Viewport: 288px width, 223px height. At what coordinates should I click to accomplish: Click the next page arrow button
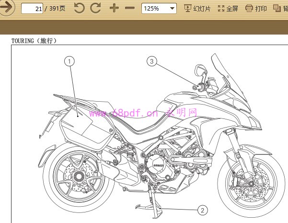7,8
